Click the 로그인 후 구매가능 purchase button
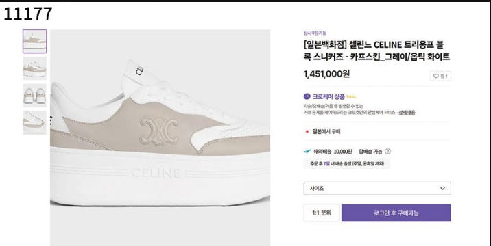 pos(396,213)
